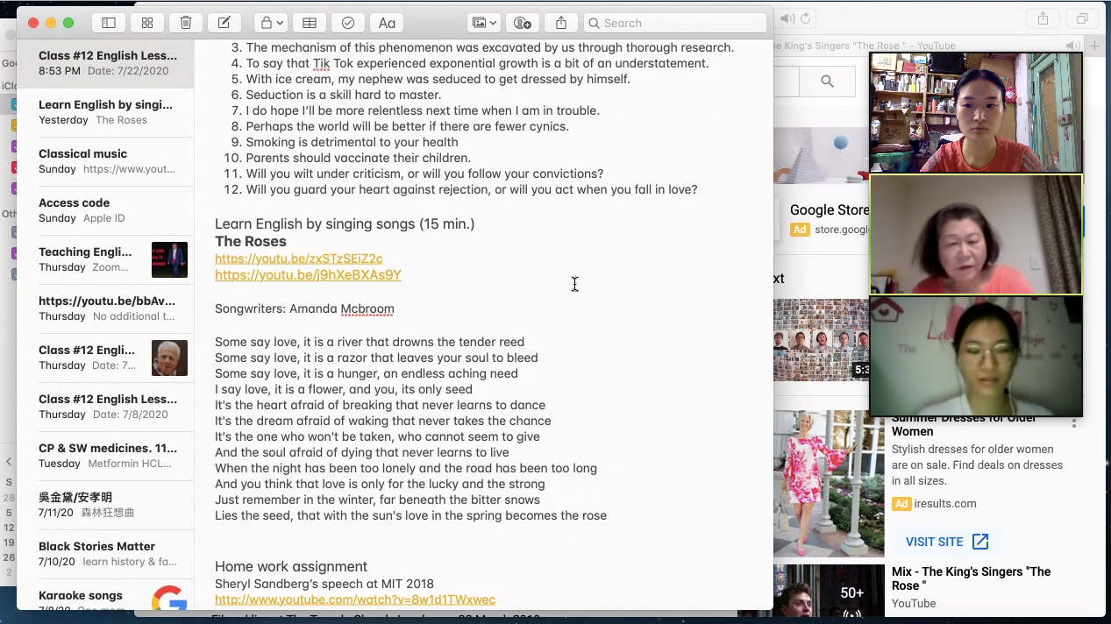Click the 'Songwriters: Amanda Mcbroom' line
Screen dimensions: 1111x624
304,308
